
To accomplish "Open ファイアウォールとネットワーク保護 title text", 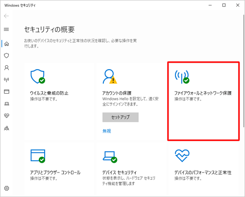I will pos(203,93).
